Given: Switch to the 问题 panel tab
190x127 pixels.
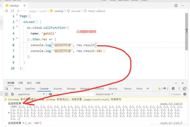Looking at the screenshot, I should point(21,83).
